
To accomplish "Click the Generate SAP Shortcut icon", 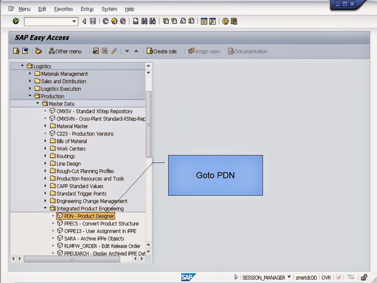I will pyautogui.click(x=213, y=21).
